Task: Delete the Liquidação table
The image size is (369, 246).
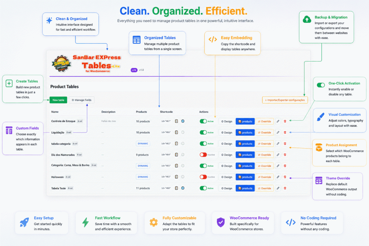Action: pyautogui.click(x=285, y=133)
